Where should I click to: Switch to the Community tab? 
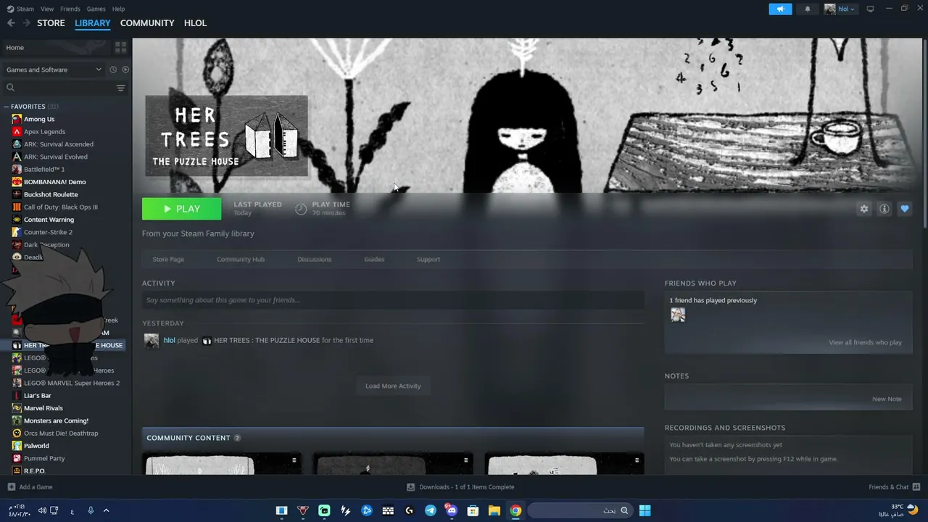point(147,23)
